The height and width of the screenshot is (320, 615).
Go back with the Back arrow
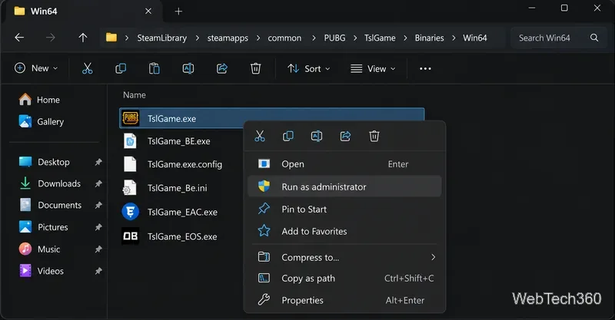click(x=19, y=38)
